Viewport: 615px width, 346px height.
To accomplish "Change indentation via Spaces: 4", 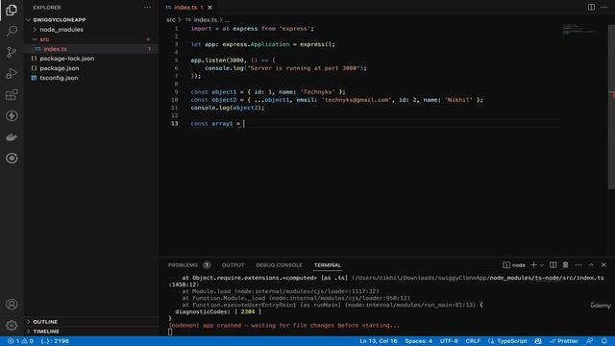I will click(x=419, y=341).
